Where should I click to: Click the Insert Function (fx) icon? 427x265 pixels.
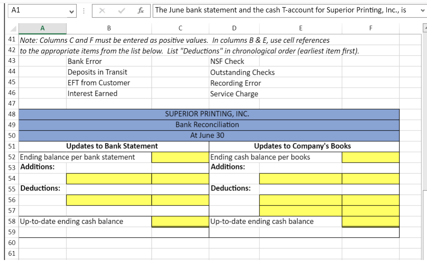pyautogui.click(x=142, y=10)
